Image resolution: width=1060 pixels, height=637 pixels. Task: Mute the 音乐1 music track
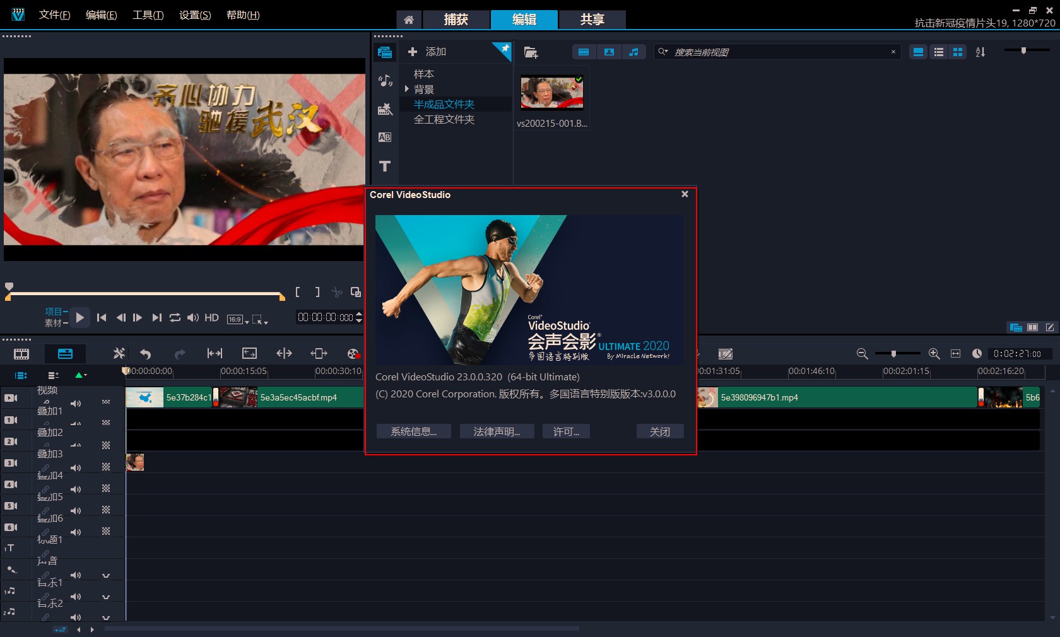[x=76, y=597]
